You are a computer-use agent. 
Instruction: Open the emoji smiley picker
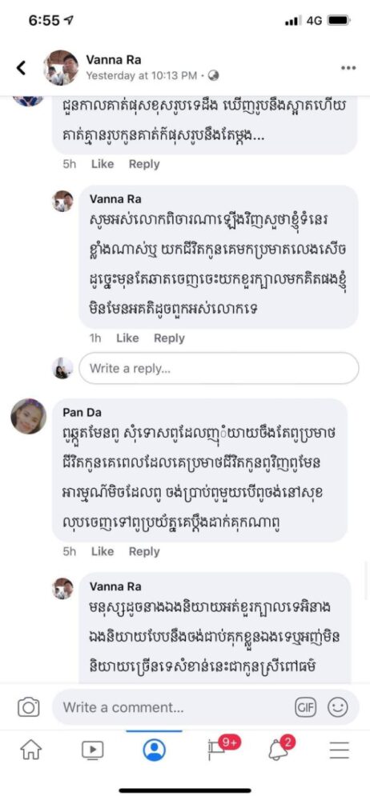(338, 708)
